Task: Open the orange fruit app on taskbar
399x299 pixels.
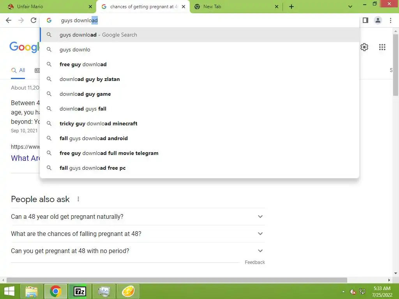Action: tap(128, 291)
